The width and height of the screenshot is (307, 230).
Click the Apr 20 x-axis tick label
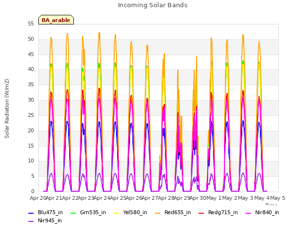(x=38, y=198)
